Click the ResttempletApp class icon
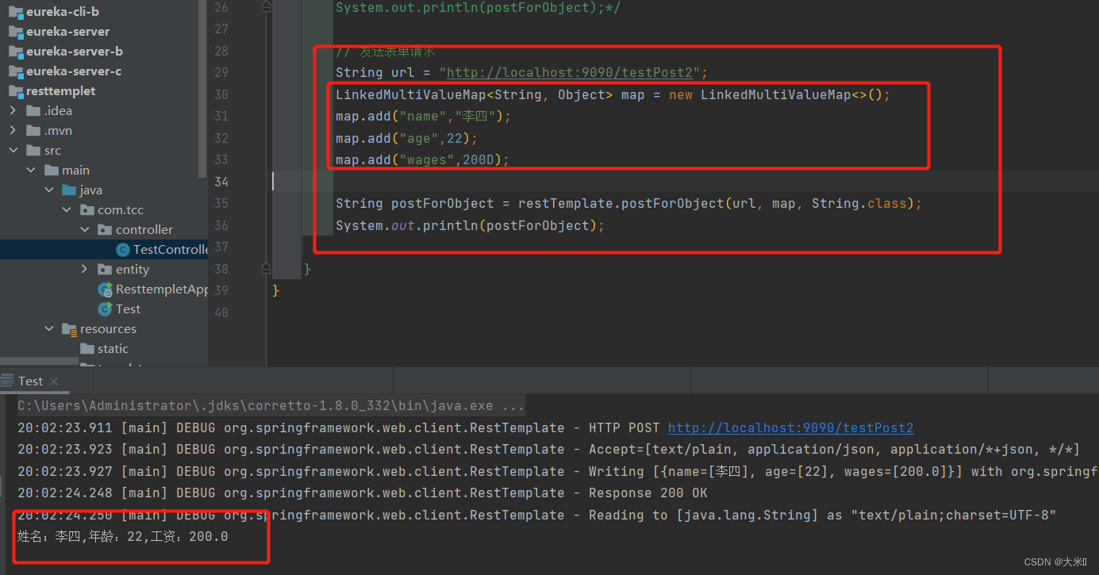The width and height of the screenshot is (1099, 575). click(x=105, y=289)
